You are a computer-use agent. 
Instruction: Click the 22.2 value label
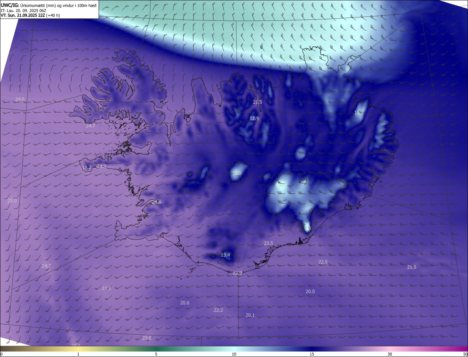[x=218, y=310]
